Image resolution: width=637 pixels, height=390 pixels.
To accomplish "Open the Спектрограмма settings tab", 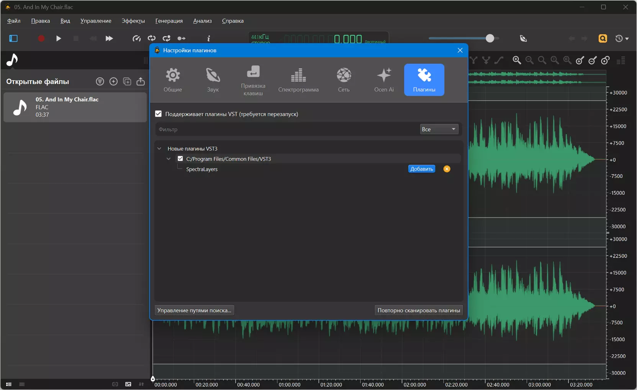I will coord(298,80).
